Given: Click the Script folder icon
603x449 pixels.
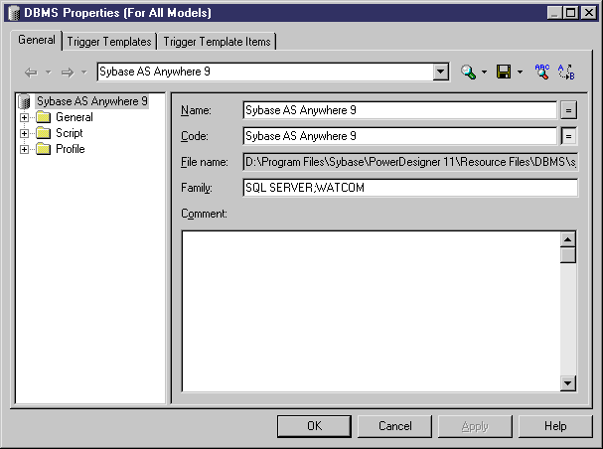Looking at the screenshot, I should 43,133.
